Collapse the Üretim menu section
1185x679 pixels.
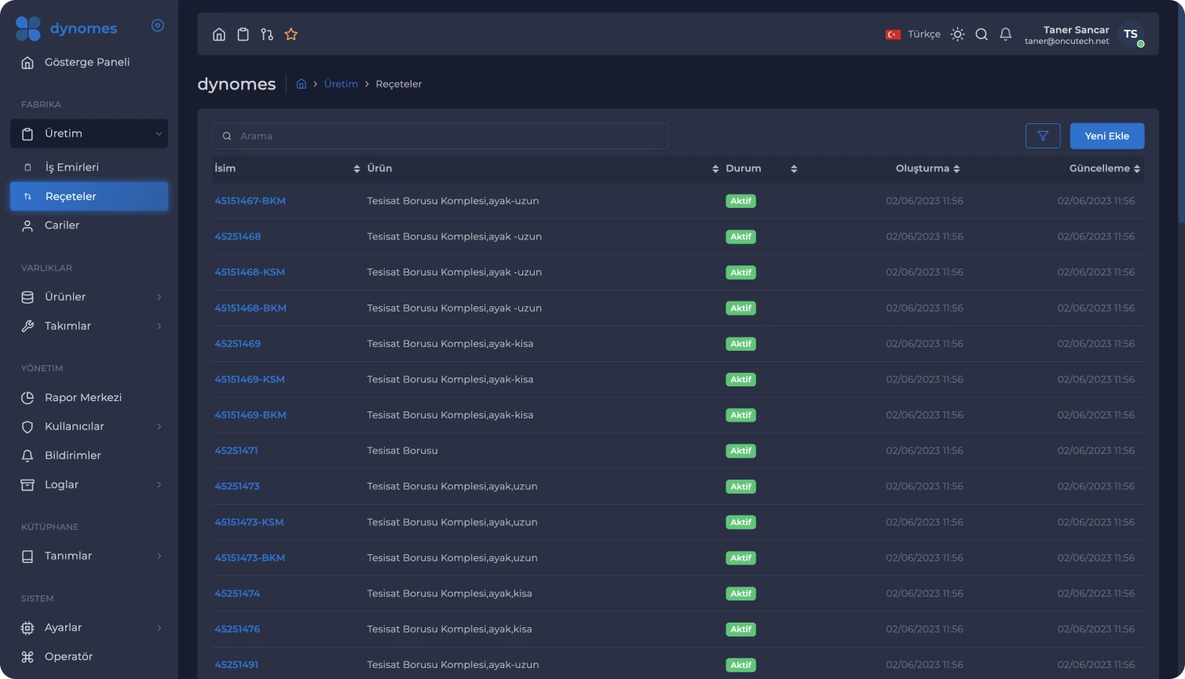[x=89, y=133]
